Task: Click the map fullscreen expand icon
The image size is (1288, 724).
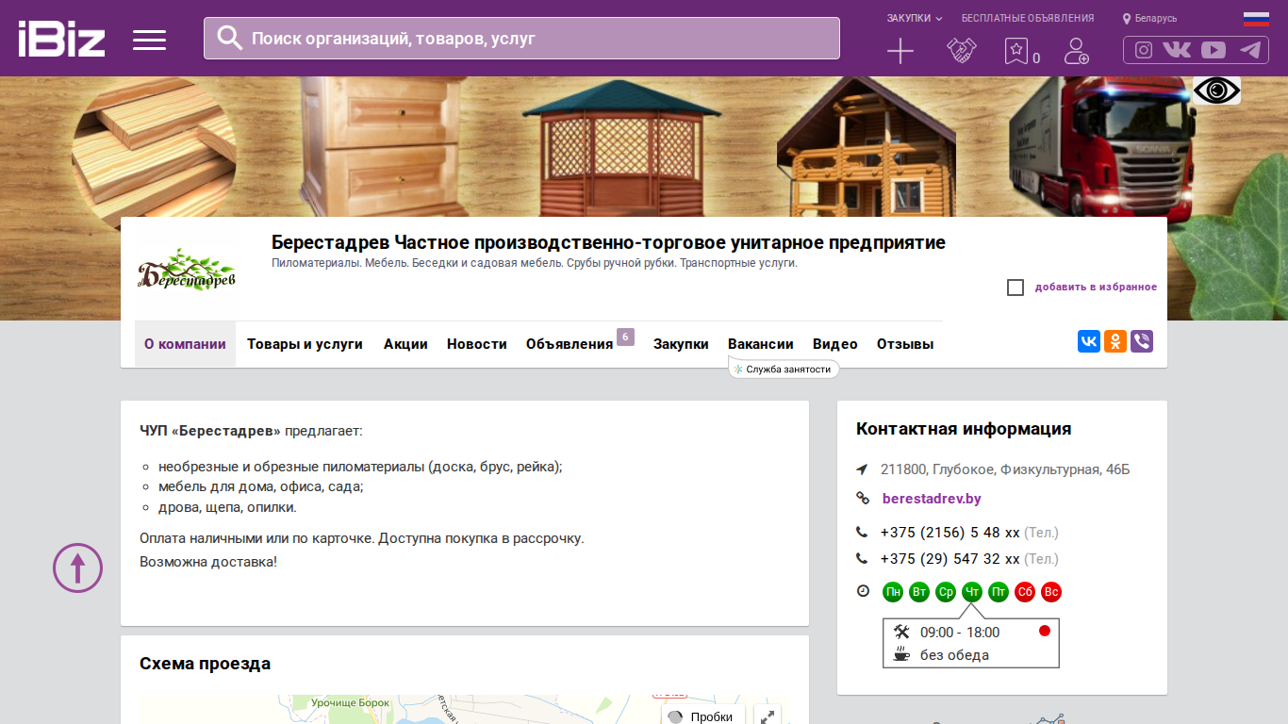Action: coord(768,716)
